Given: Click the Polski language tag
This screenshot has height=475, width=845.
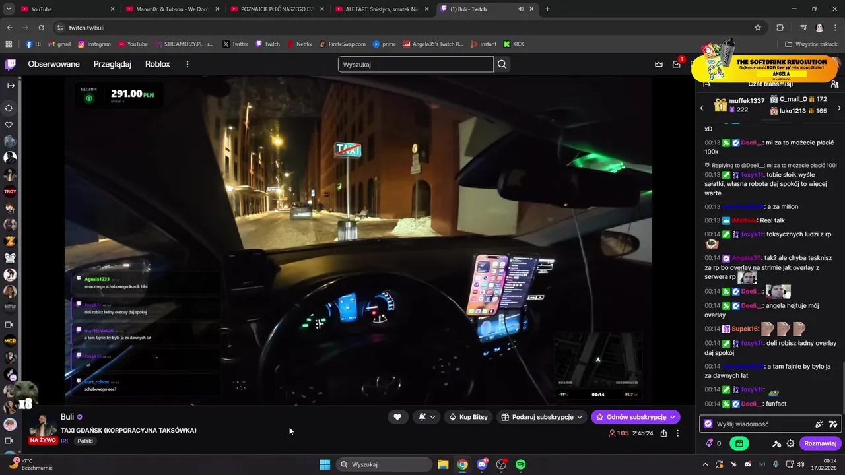Looking at the screenshot, I should pos(85,441).
